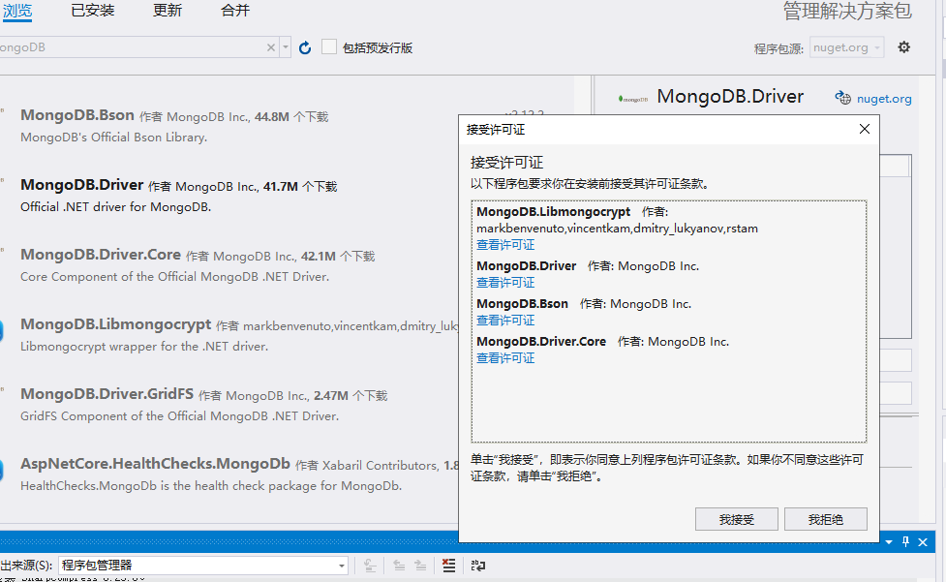Refresh the NuGet package search results
946x582 pixels.
pos(305,47)
